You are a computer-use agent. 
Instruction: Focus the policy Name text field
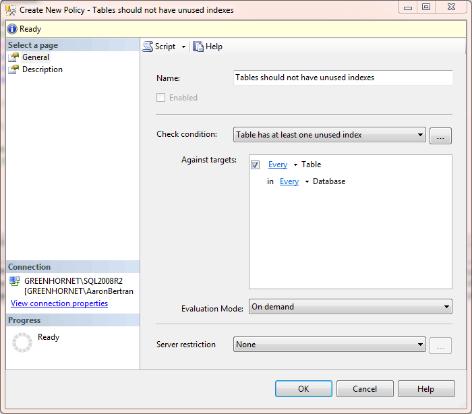click(343, 78)
